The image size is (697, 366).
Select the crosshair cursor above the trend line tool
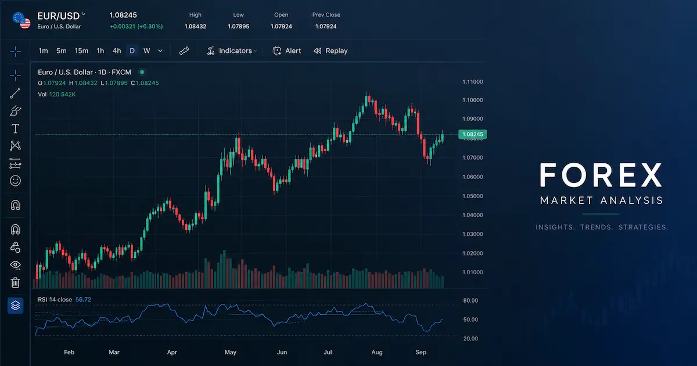click(x=16, y=75)
